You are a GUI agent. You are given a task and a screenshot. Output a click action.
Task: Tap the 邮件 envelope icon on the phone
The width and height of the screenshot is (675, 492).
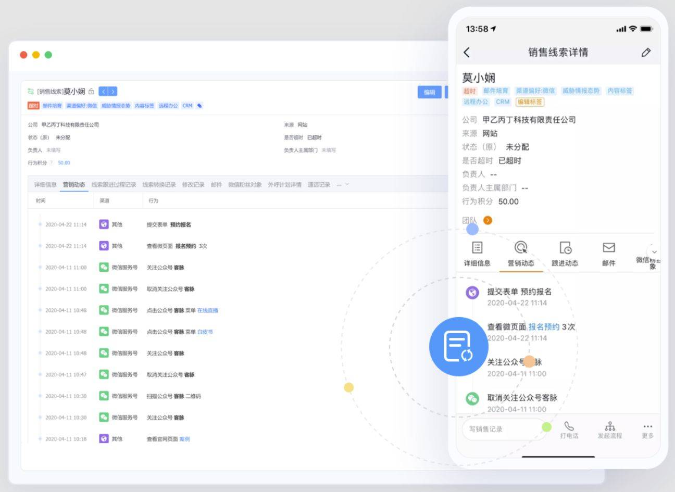click(x=608, y=247)
